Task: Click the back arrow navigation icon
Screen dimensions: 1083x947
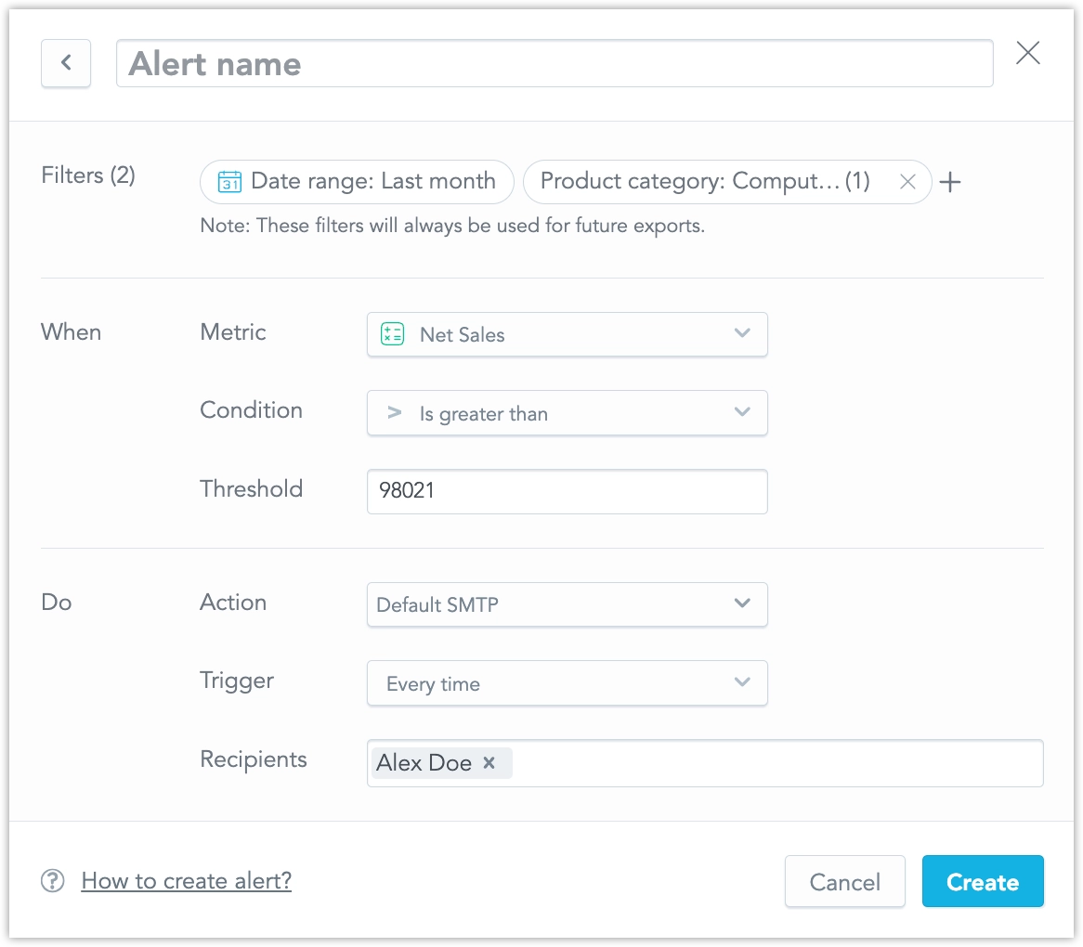Action: (65, 63)
